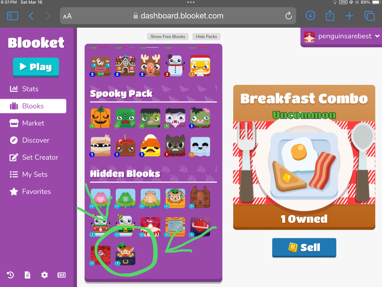Click the Play button
Viewport: 382px width, 287px height.
pos(36,67)
